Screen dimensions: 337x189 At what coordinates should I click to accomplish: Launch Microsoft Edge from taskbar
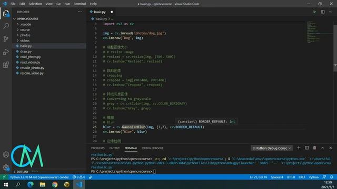31,184
